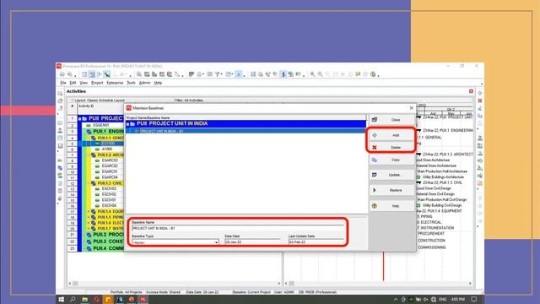The width and height of the screenshot is (540, 304).
Task: Click the Update baseline button
Action: click(x=391, y=175)
